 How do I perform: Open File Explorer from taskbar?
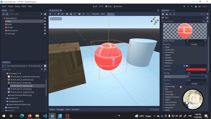point(37,116)
